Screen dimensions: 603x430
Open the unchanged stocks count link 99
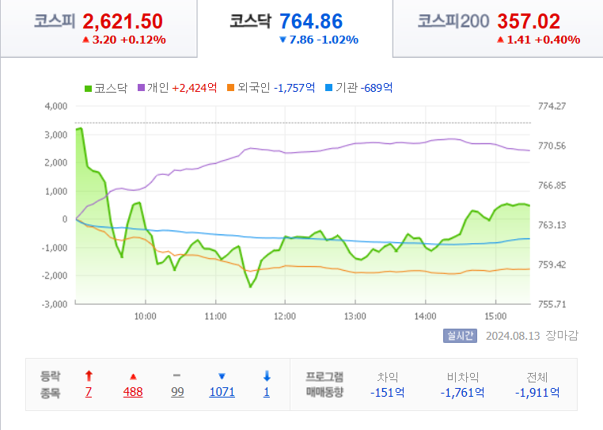click(177, 392)
